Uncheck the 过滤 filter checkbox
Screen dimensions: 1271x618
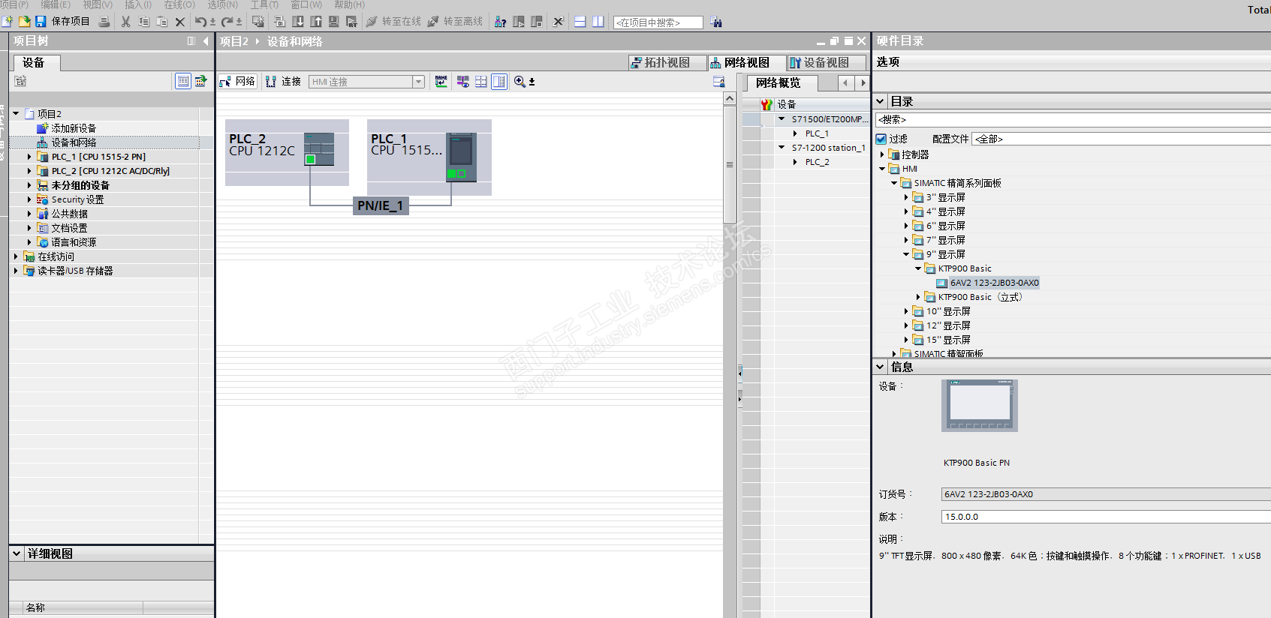[881, 139]
